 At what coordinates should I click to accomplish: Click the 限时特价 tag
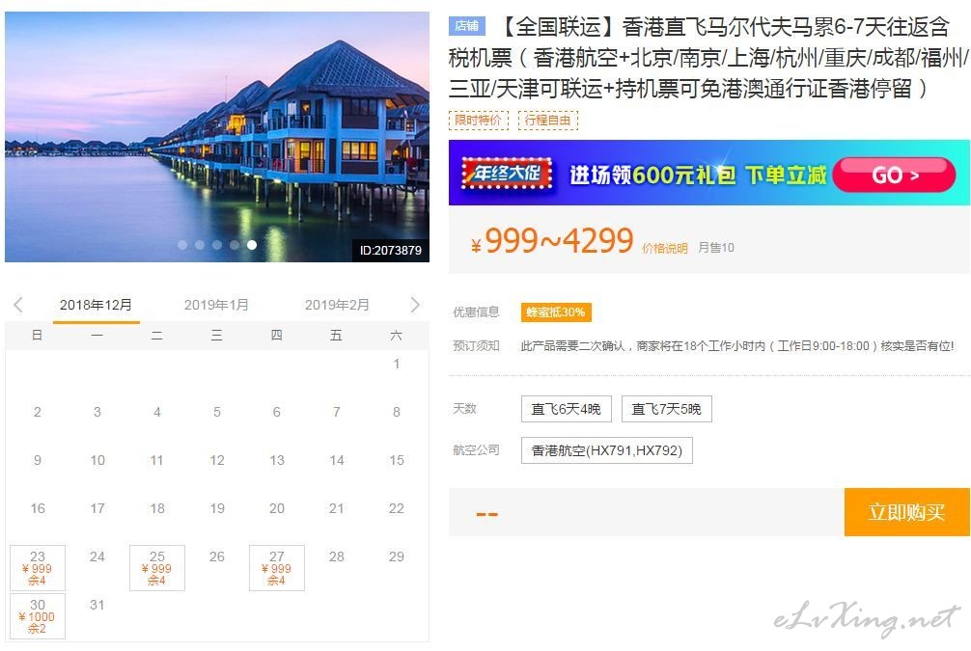click(x=478, y=120)
